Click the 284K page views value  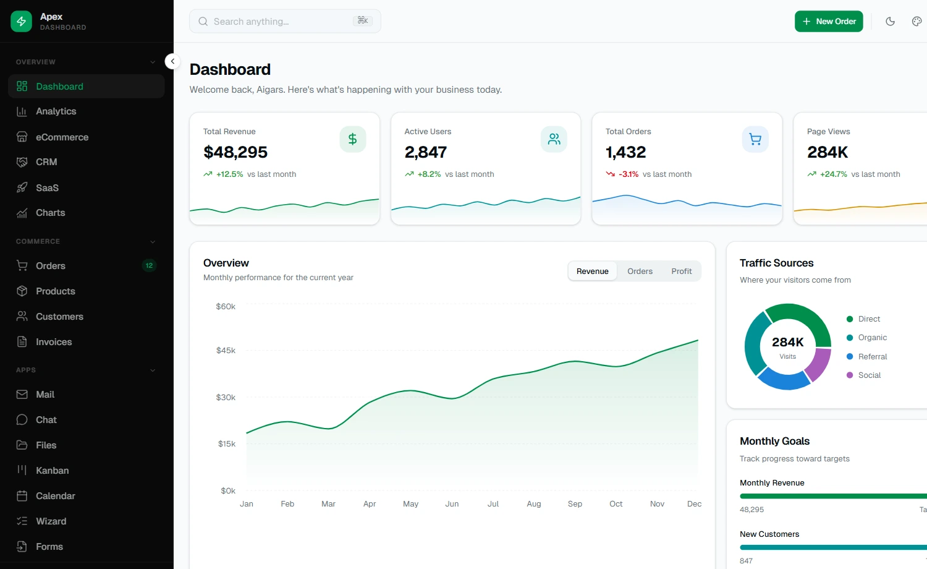tap(828, 152)
